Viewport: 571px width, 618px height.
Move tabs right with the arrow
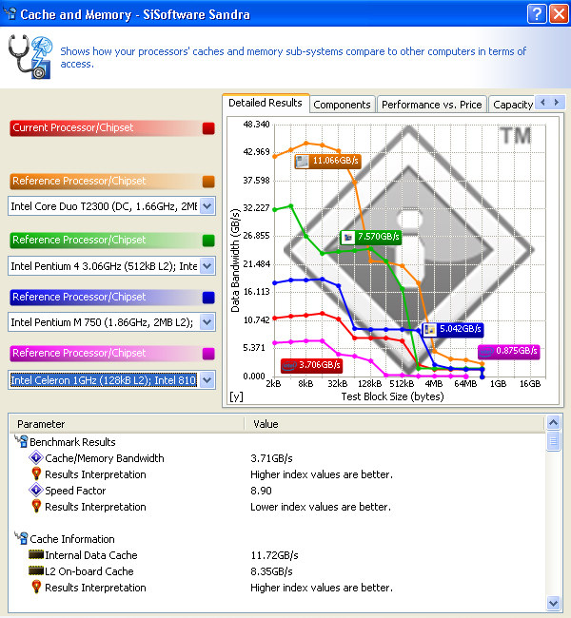[557, 103]
